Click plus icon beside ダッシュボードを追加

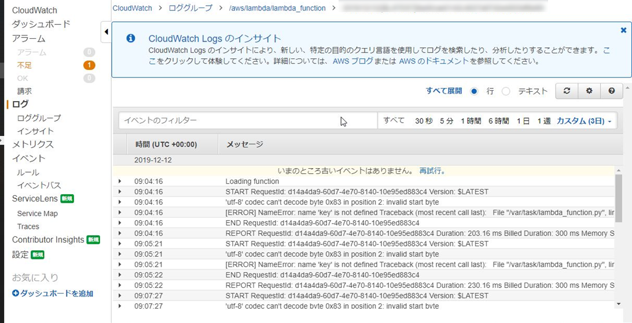click(16, 294)
